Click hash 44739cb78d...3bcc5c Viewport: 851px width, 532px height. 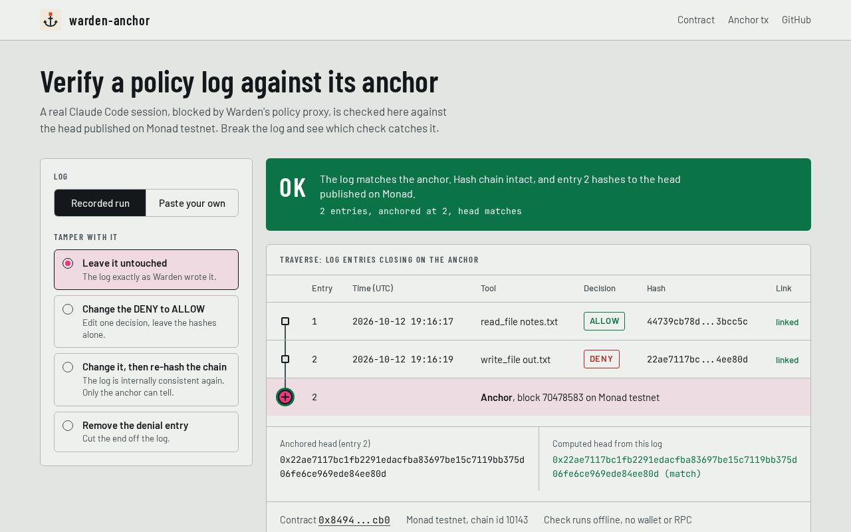[697, 321]
